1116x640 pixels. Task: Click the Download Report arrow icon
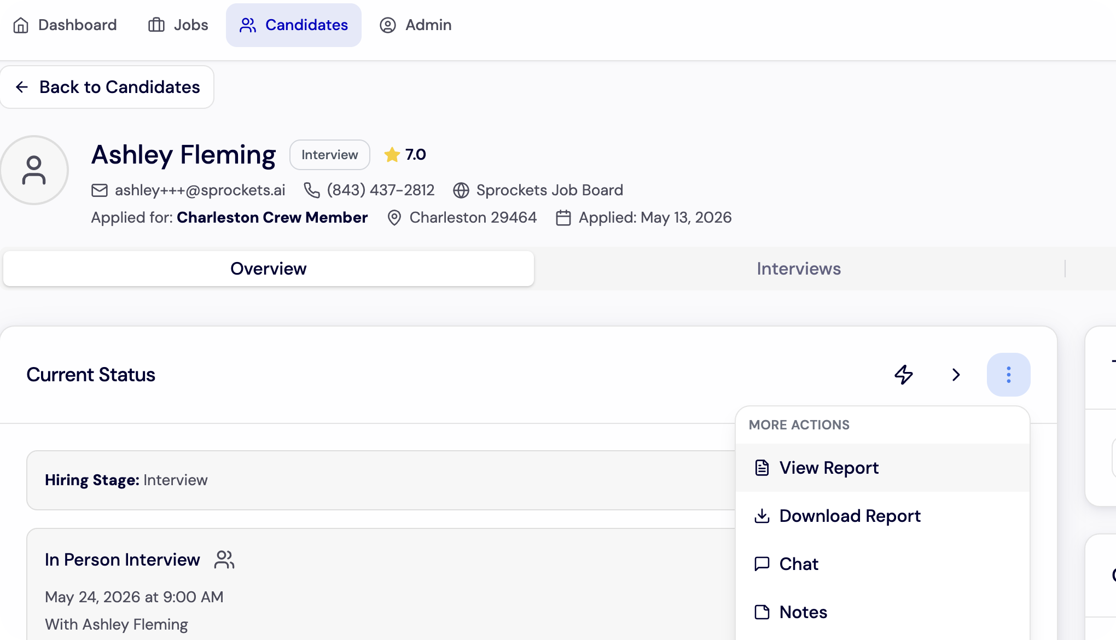coord(762,516)
